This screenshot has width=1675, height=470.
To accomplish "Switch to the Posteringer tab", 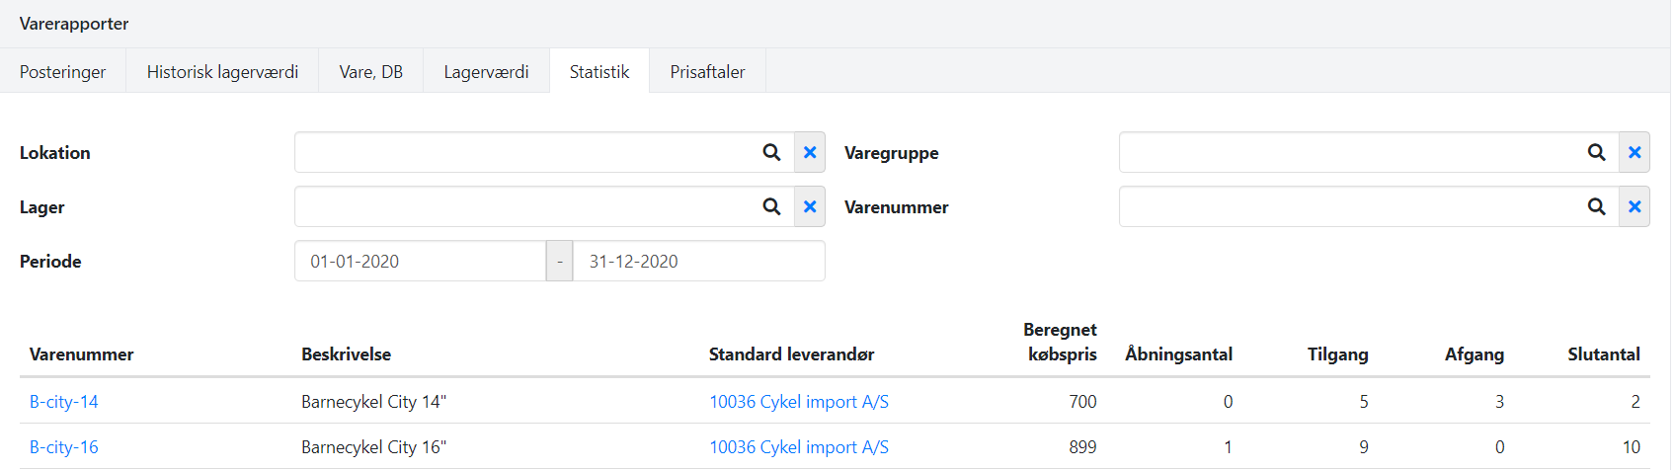I will 63,71.
